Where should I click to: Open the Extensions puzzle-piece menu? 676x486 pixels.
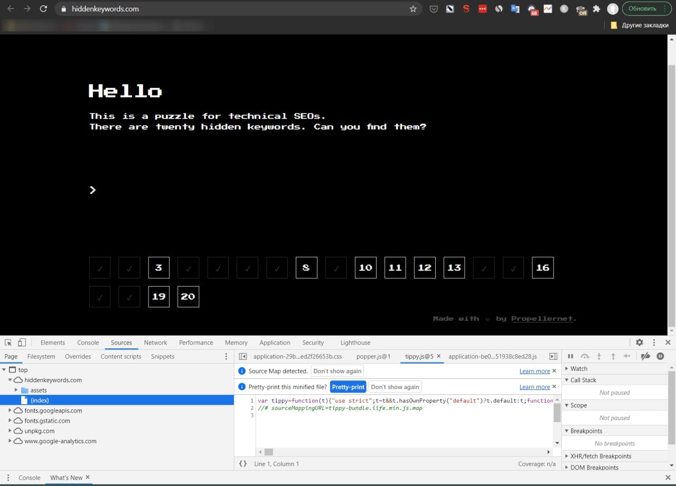[x=597, y=9]
